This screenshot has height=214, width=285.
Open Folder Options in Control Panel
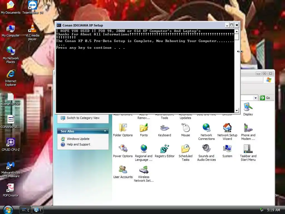coord(123,130)
